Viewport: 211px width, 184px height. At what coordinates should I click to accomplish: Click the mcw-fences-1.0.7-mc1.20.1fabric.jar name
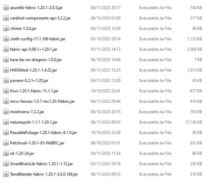coord(42,101)
